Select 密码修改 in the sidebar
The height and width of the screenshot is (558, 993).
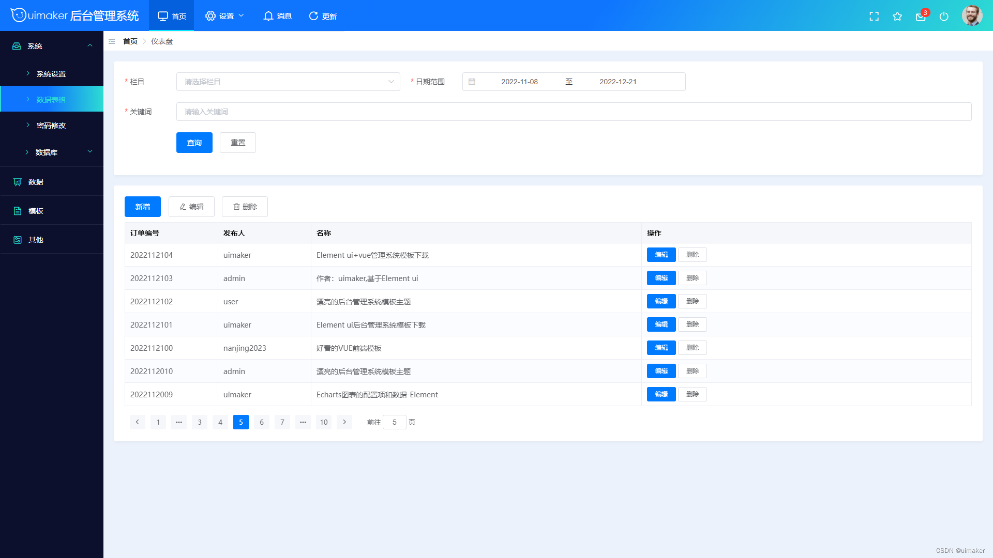click(52, 126)
